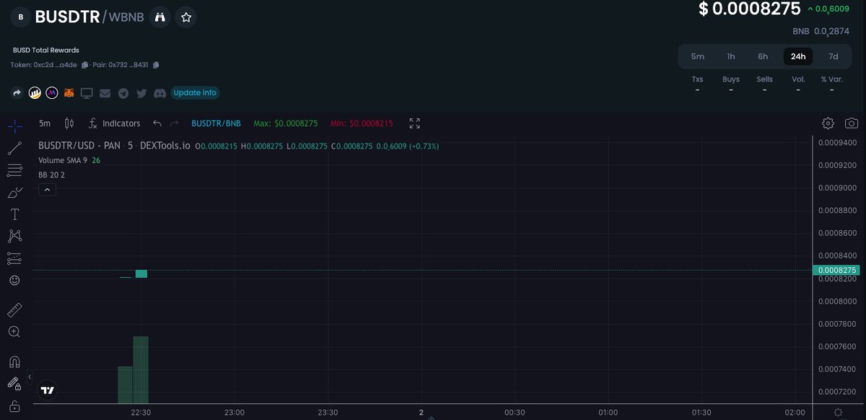Viewport: 866px width, 420px height.
Task: Toggle magnet mode
Action: (14, 362)
